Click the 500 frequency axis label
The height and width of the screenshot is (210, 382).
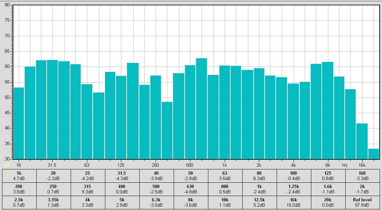[190, 165]
